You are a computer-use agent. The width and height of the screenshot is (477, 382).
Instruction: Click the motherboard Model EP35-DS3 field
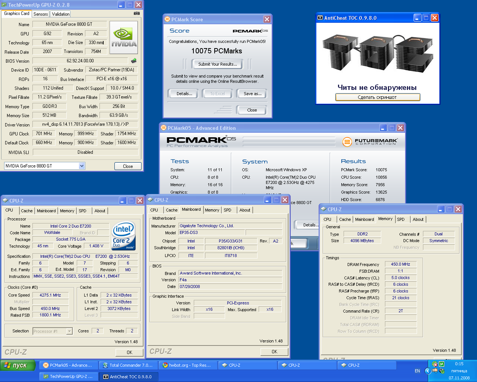(212, 232)
